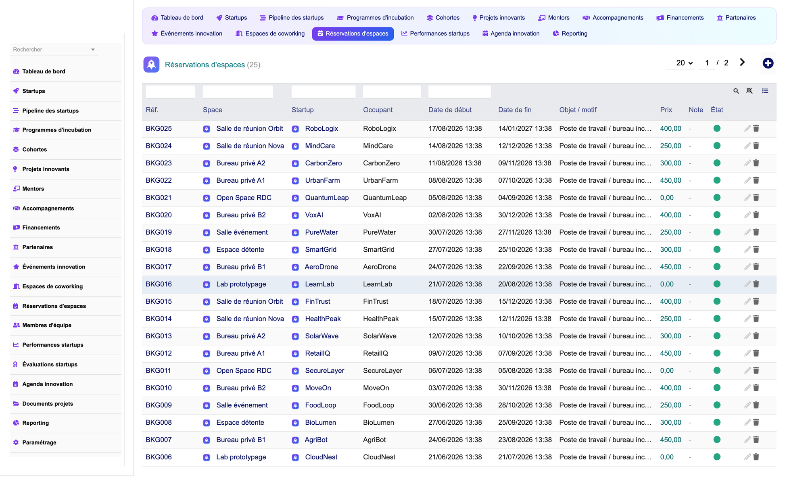This screenshot has height=486, width=785.
Task: Click the Space column filter field
Action: point(238,92)
